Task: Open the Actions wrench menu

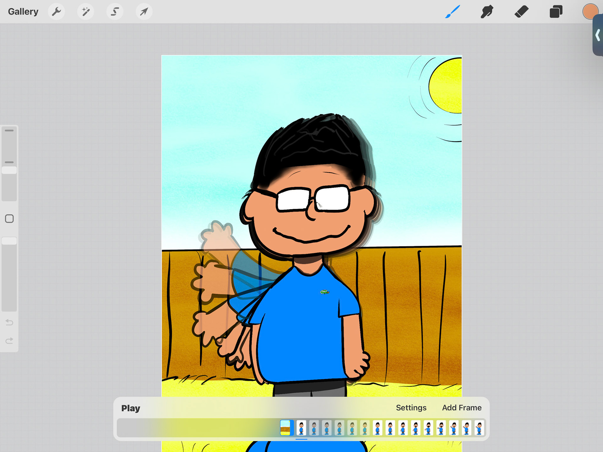Action: pyautogui.click(x=57, y=12)
